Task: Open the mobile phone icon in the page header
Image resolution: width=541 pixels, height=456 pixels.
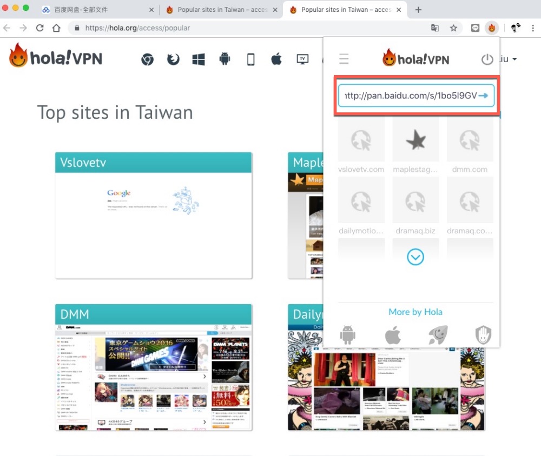Action: point(251,59)
